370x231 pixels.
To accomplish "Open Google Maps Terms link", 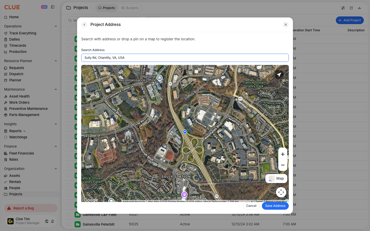I will pos(259,201).
